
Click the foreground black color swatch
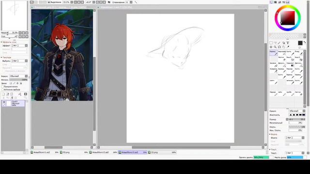click(300, 43)
